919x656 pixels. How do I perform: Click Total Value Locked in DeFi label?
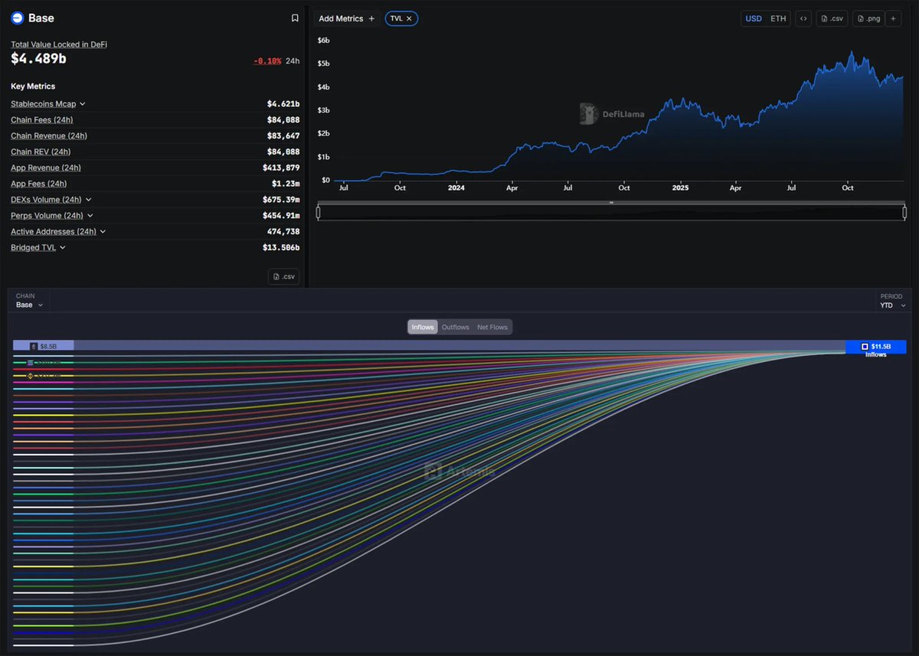(x=59, y=44)
